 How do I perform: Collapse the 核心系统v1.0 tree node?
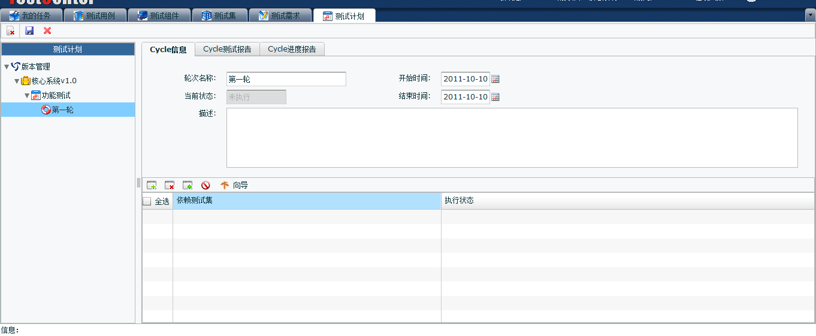(17, 81)
